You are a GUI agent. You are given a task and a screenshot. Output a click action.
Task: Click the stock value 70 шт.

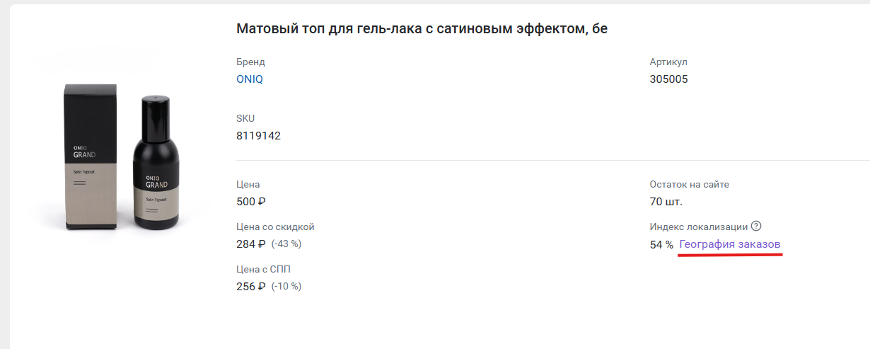(x=666, y=202)
